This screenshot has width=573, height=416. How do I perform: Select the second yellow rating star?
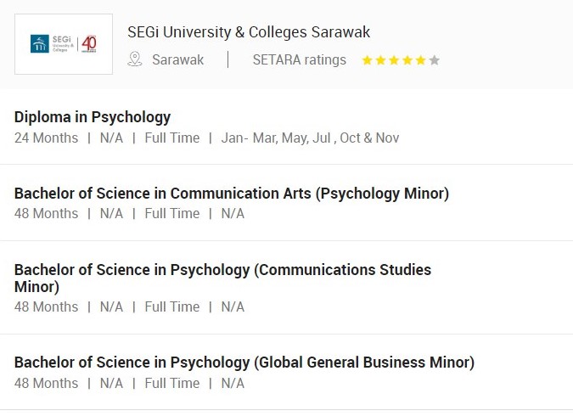(381, 60)
